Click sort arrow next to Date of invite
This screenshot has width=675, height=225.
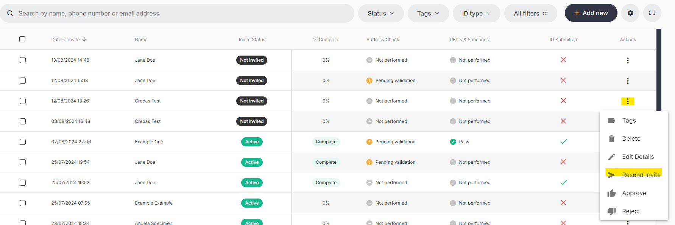(x=84, y=40)
